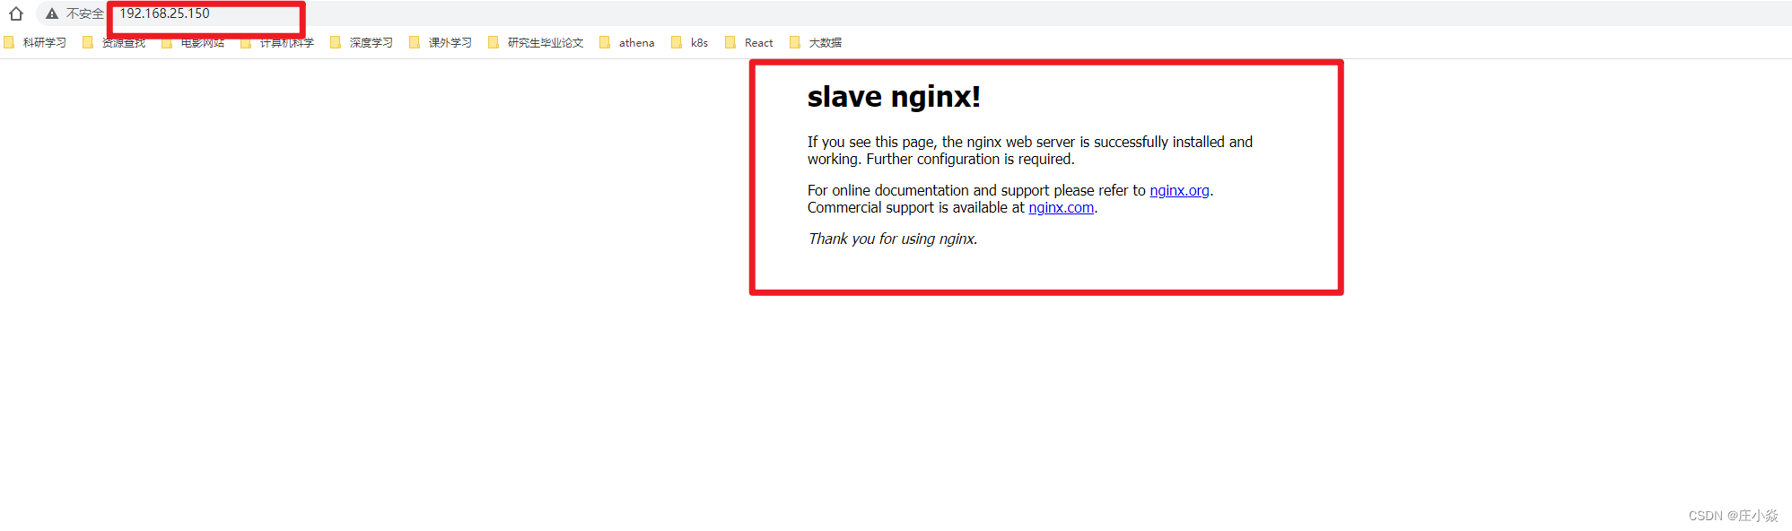Open the React bookmark folder
Viewport: 1792px width, 531px height.
click(x=749, y=42)
